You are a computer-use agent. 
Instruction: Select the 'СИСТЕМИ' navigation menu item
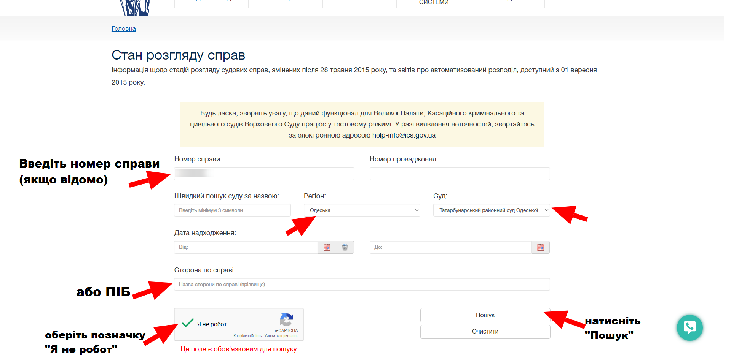(434, 3)
